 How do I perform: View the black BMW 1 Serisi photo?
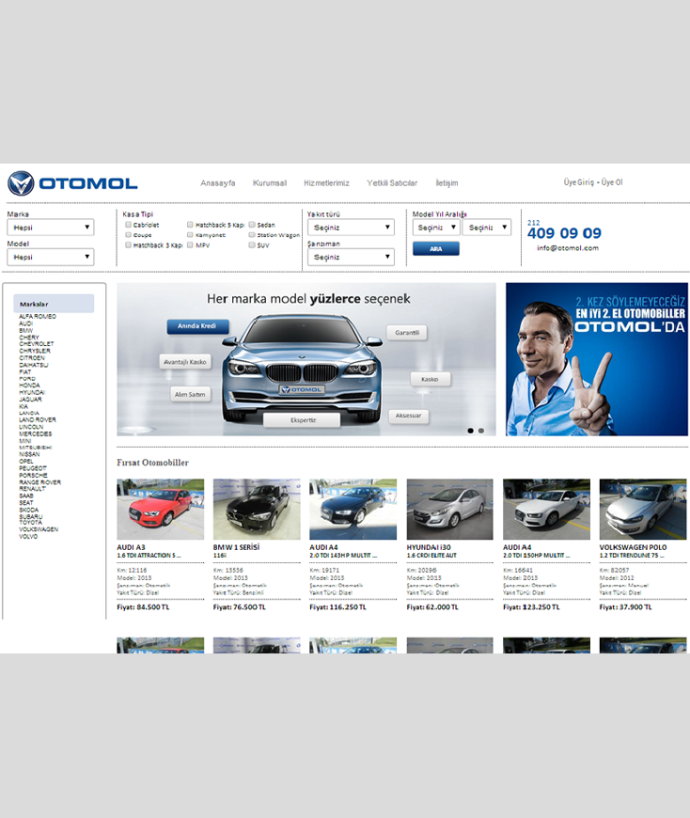coord(257,509)
